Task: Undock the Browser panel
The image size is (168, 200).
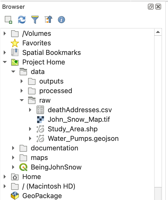Action: pyautogui.click(x=151, y=7)
